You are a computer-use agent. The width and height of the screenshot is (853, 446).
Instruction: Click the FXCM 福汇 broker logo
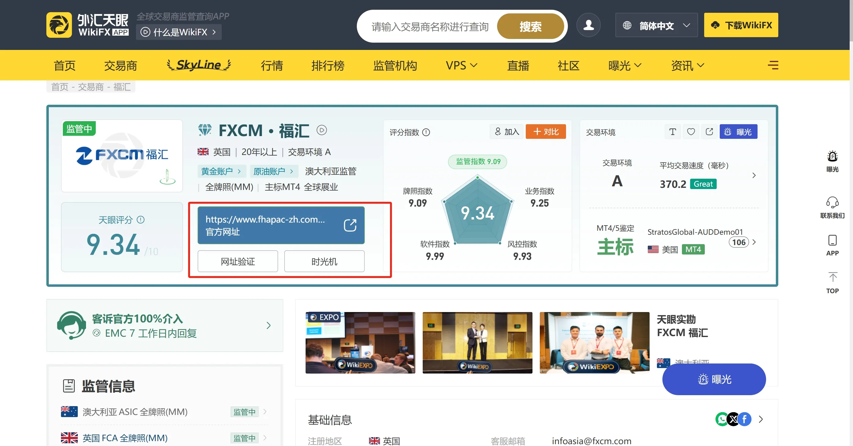click(x=122, y=156)
